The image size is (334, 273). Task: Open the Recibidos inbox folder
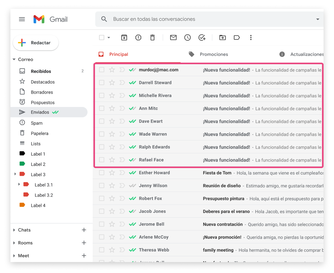pos(41,71)
